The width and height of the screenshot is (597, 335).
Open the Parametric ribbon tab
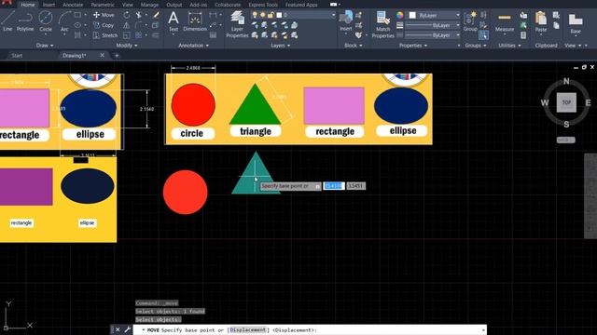coord(103,5)
